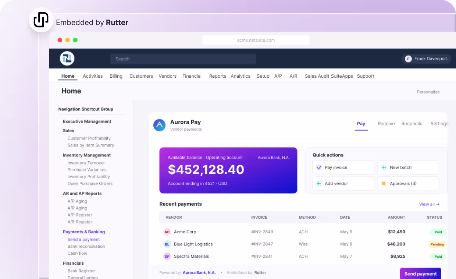Click the AMOUNT column header
This screenshot has height=279, width=456.
click(x=396, y=218)
